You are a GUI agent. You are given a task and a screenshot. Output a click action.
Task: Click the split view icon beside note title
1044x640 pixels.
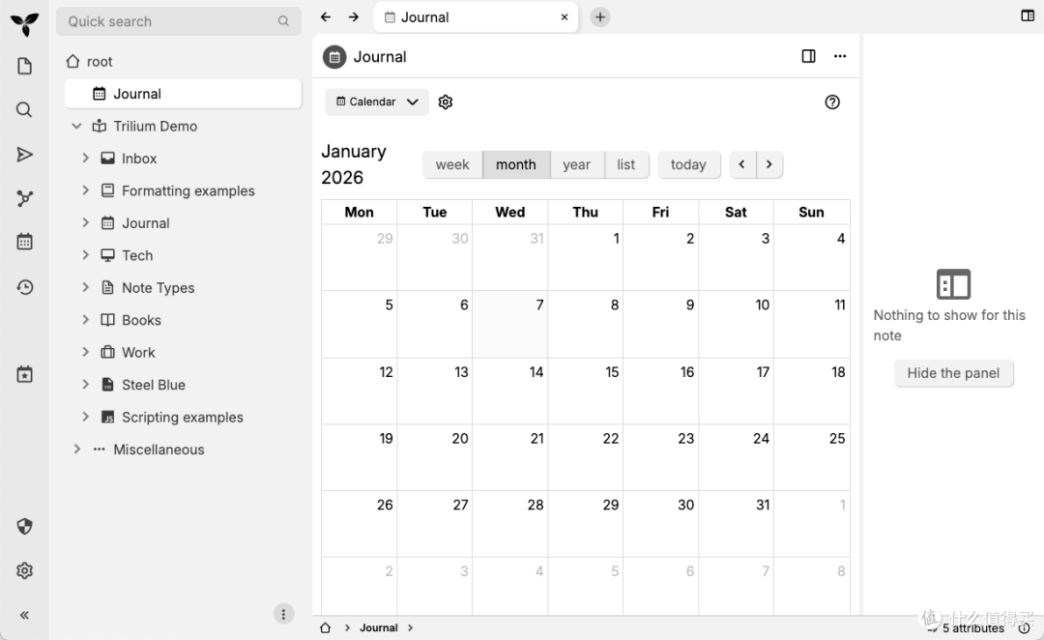point(808,57)
